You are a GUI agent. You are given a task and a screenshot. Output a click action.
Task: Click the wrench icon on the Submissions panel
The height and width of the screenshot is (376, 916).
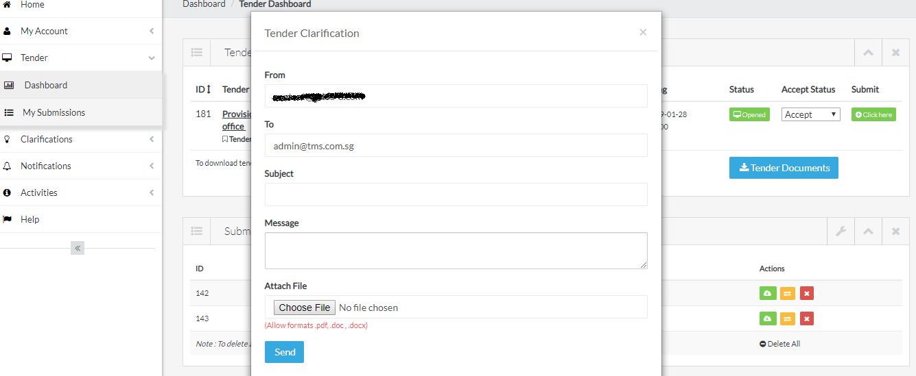tap(841, 231)
